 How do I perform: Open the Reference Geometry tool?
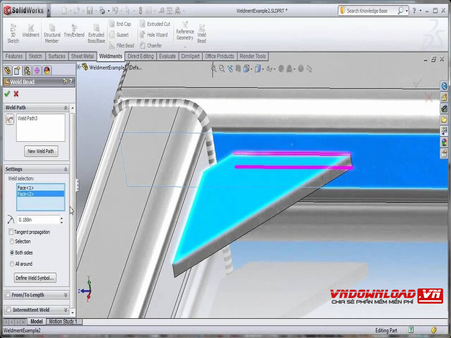185,31
